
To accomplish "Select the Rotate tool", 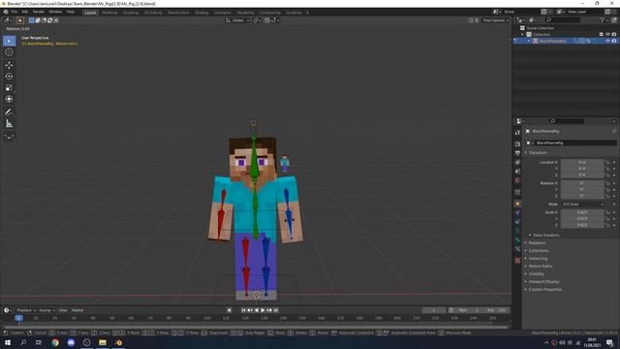I will 9,77.
